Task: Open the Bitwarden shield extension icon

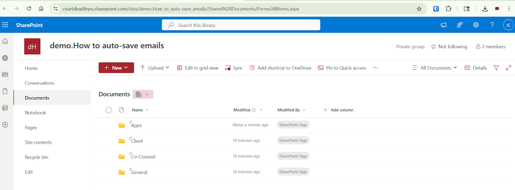Action: point(436,9)
